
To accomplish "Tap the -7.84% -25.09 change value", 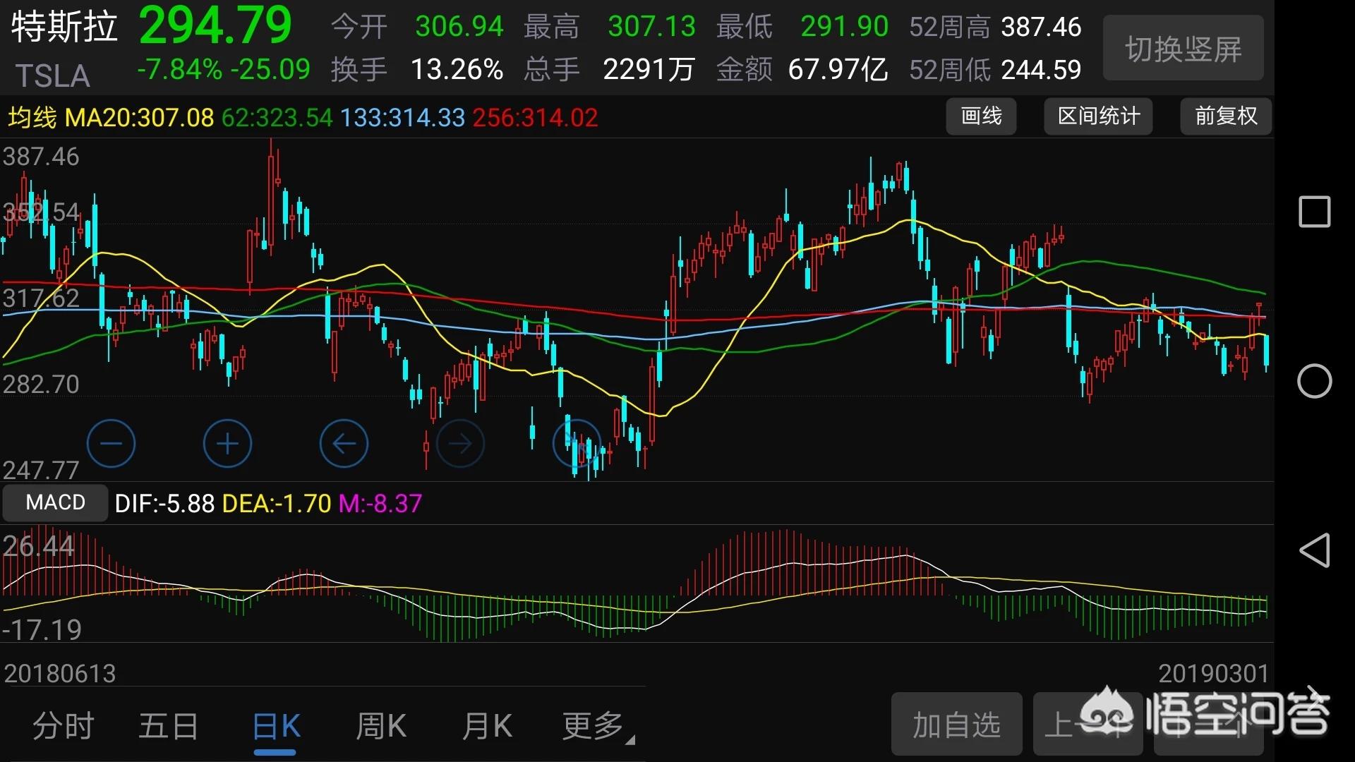I will click(x=224, y=69).
